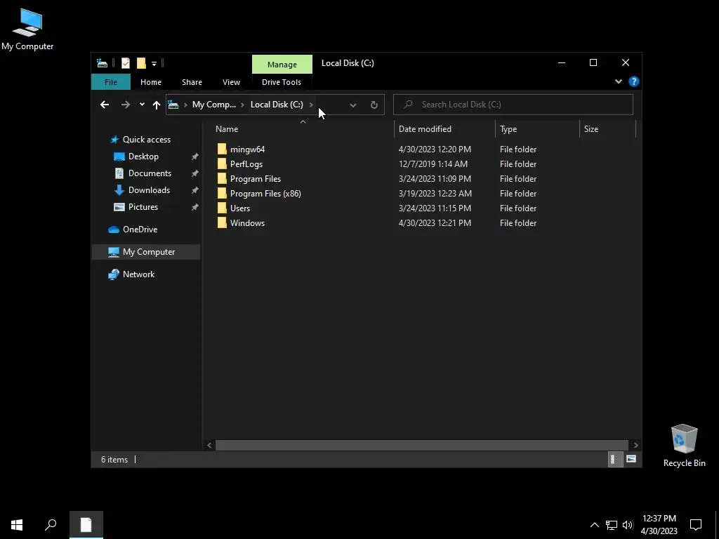Image resolution: width=719 pixels, height=539 pixels.
Task: Click the horizontal scrollbar left arrow
Action: click(209, 445)
